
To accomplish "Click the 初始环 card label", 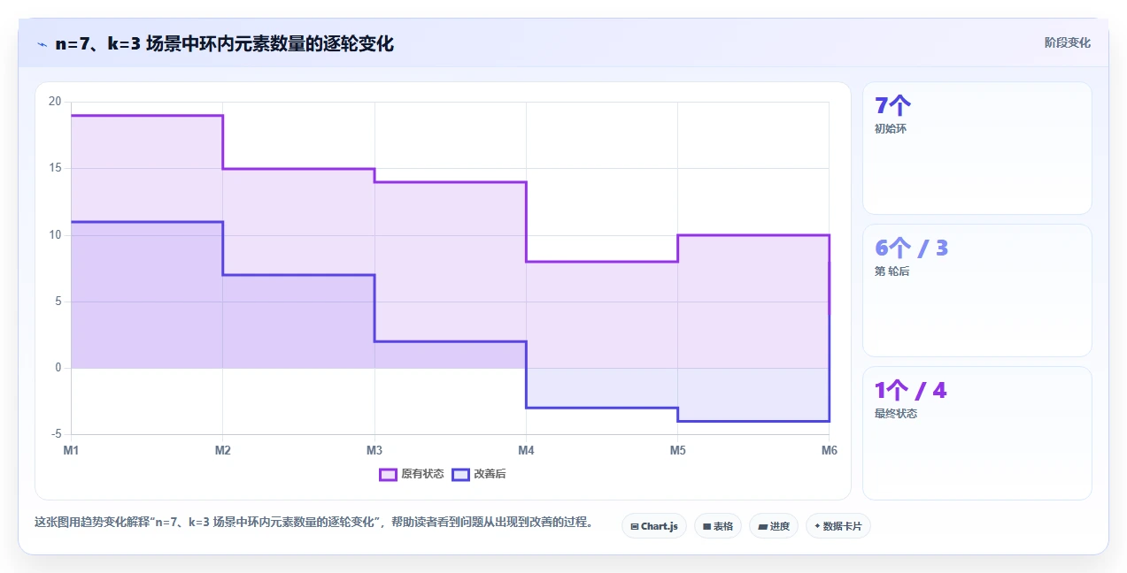I will (x=891, y=129).
